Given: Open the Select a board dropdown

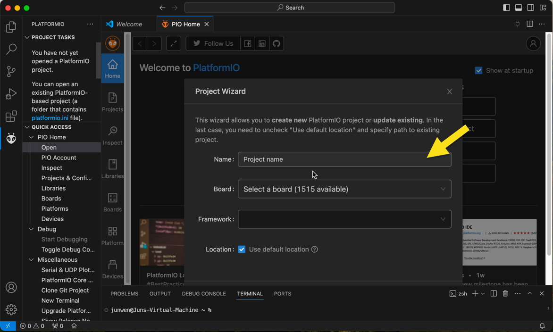Looking at the screenshot, I should 344,189.
